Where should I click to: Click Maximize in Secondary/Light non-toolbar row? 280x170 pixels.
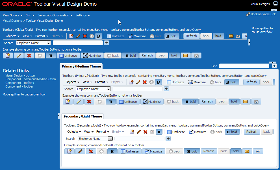point(154,151)
